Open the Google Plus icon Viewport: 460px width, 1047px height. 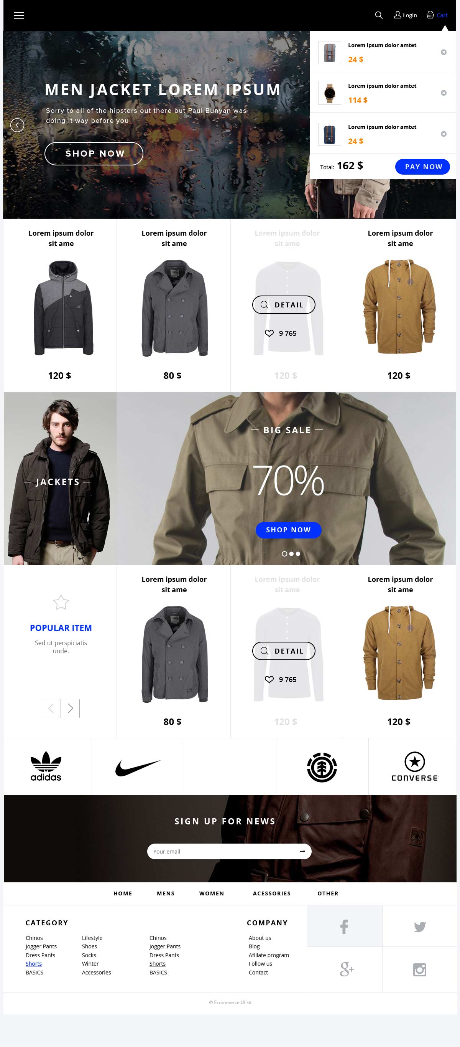(346, 969)
